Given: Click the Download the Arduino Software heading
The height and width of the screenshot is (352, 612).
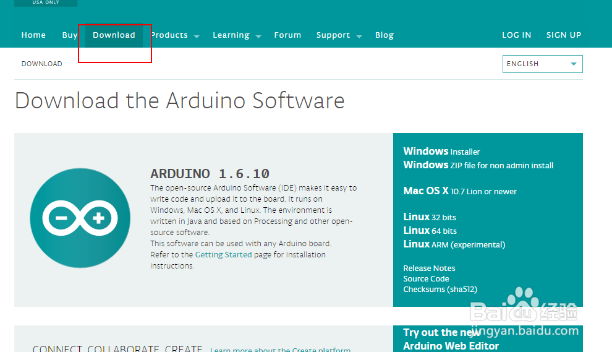Looking at the screenshot, I should (x=180, y=101).
